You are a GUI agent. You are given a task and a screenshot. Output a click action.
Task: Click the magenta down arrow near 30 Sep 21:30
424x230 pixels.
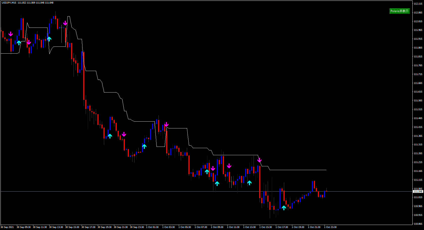[x=124, y=134]
